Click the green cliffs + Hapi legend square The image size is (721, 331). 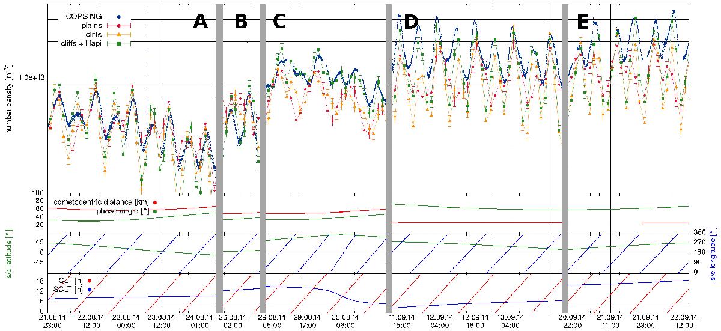(x=119, y=44)
